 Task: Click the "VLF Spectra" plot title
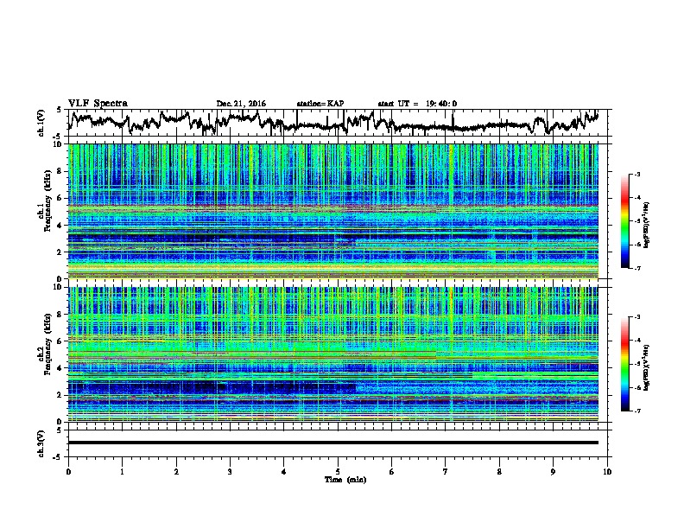point(98,104)
